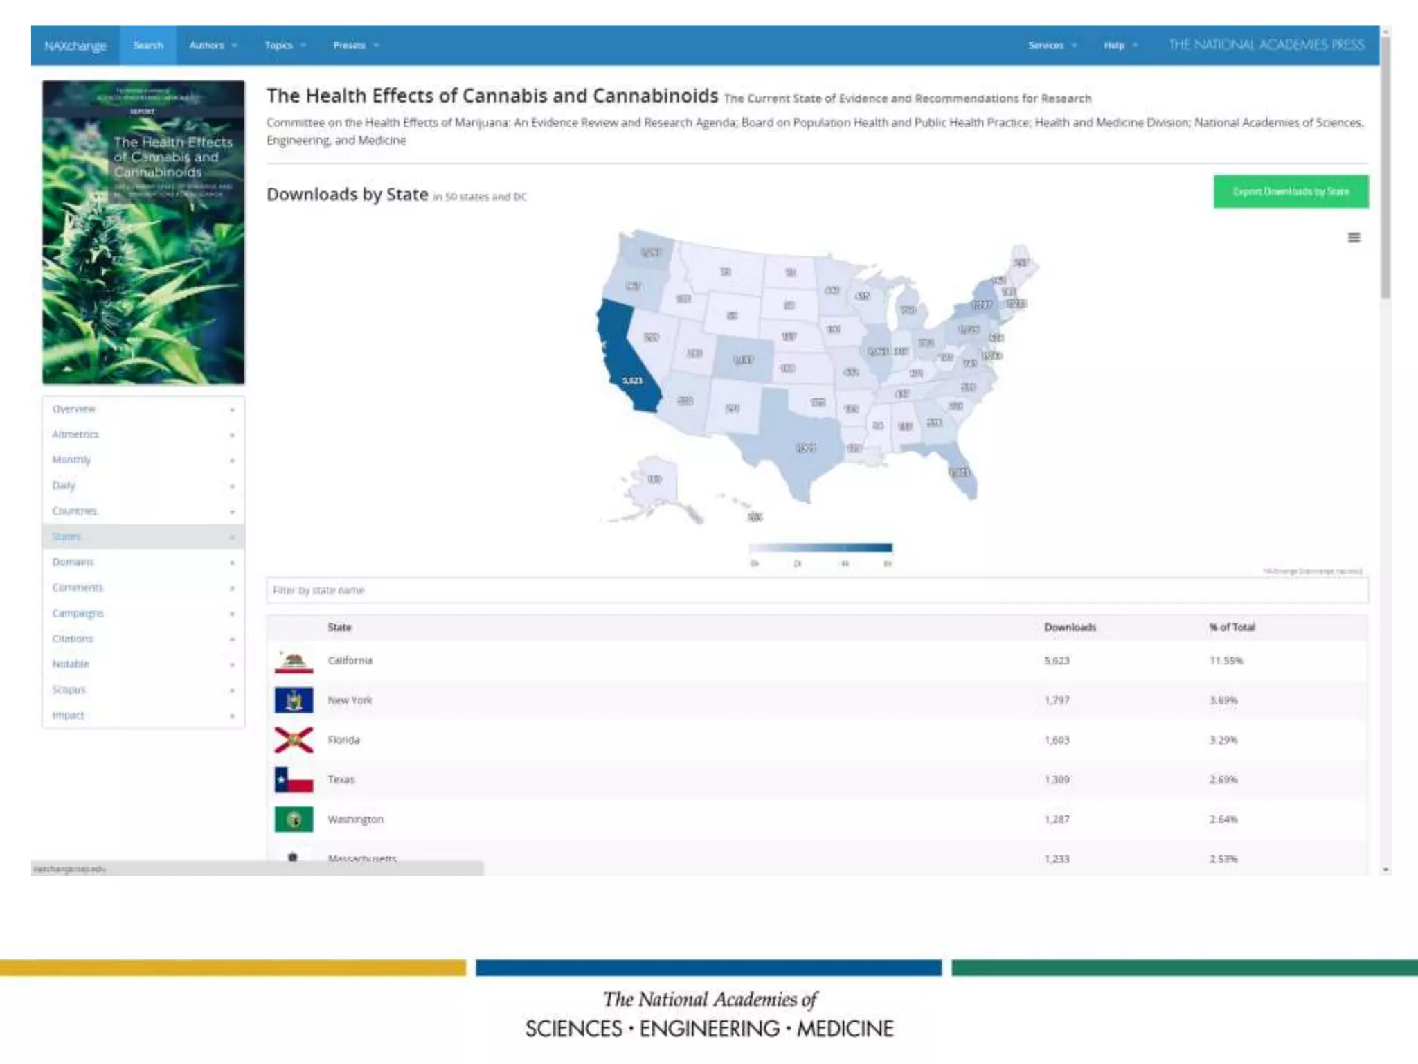1418x1064 pixels.
Task: Click the NAXchange home link
Action: (75, 45)
